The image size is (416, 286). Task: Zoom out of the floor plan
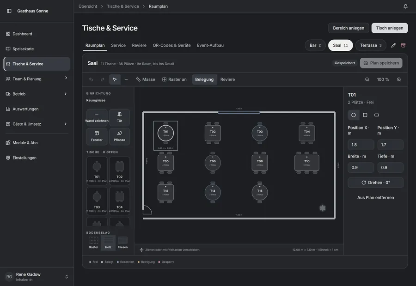(x=367, y=79)
